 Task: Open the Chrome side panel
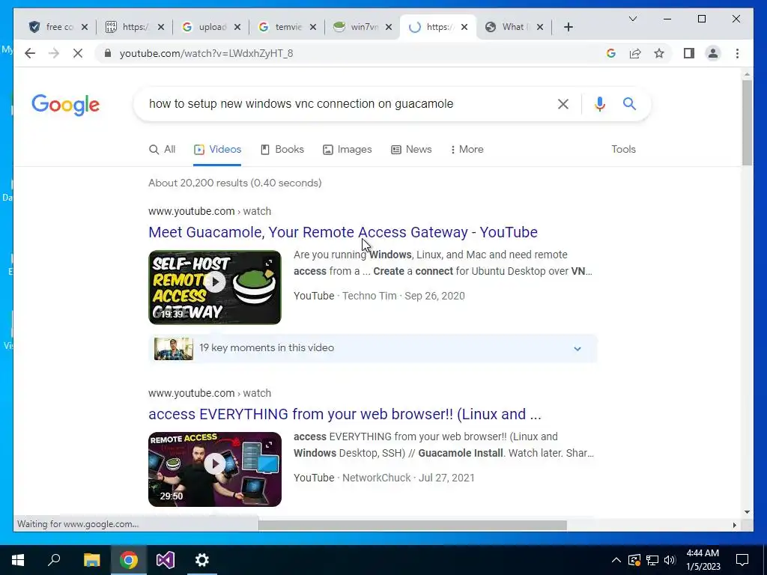click(x=689, y=53)
